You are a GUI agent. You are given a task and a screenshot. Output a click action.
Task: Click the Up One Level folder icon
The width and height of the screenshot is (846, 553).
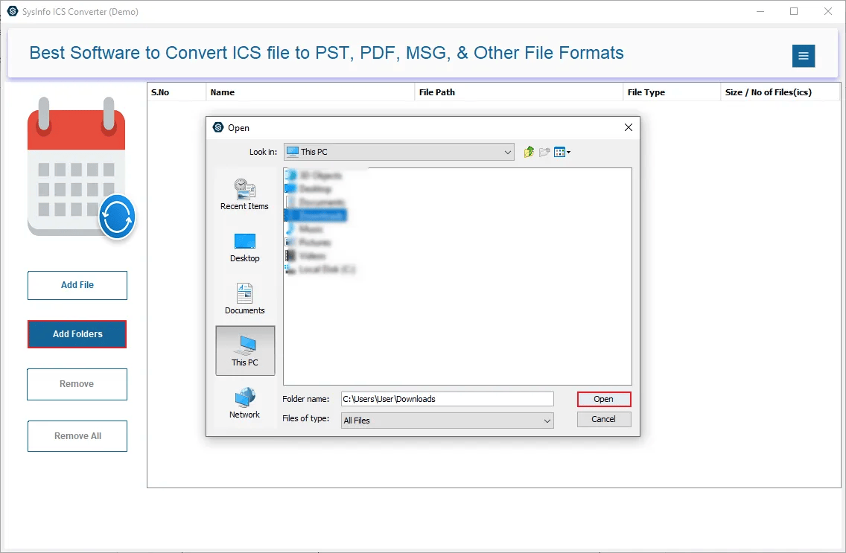529,152
